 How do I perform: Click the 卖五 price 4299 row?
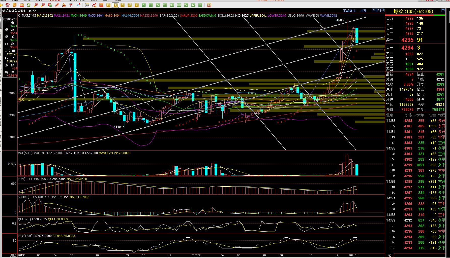(415, 19)
